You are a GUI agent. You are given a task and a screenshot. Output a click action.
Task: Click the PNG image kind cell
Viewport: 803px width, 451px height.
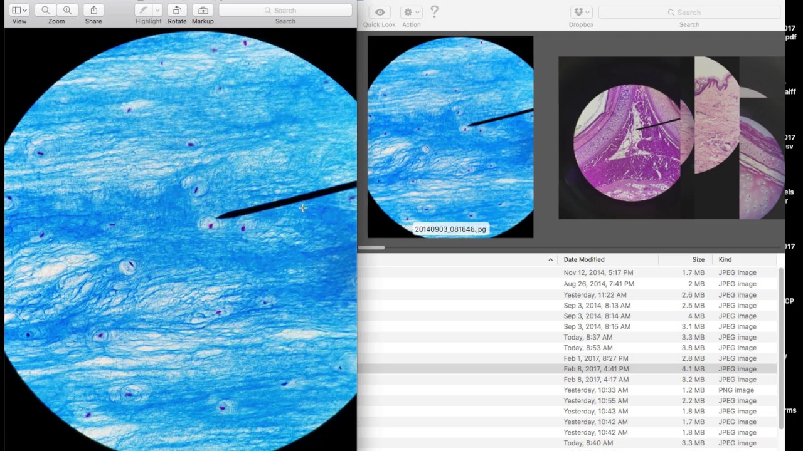[x=737, y=390]
